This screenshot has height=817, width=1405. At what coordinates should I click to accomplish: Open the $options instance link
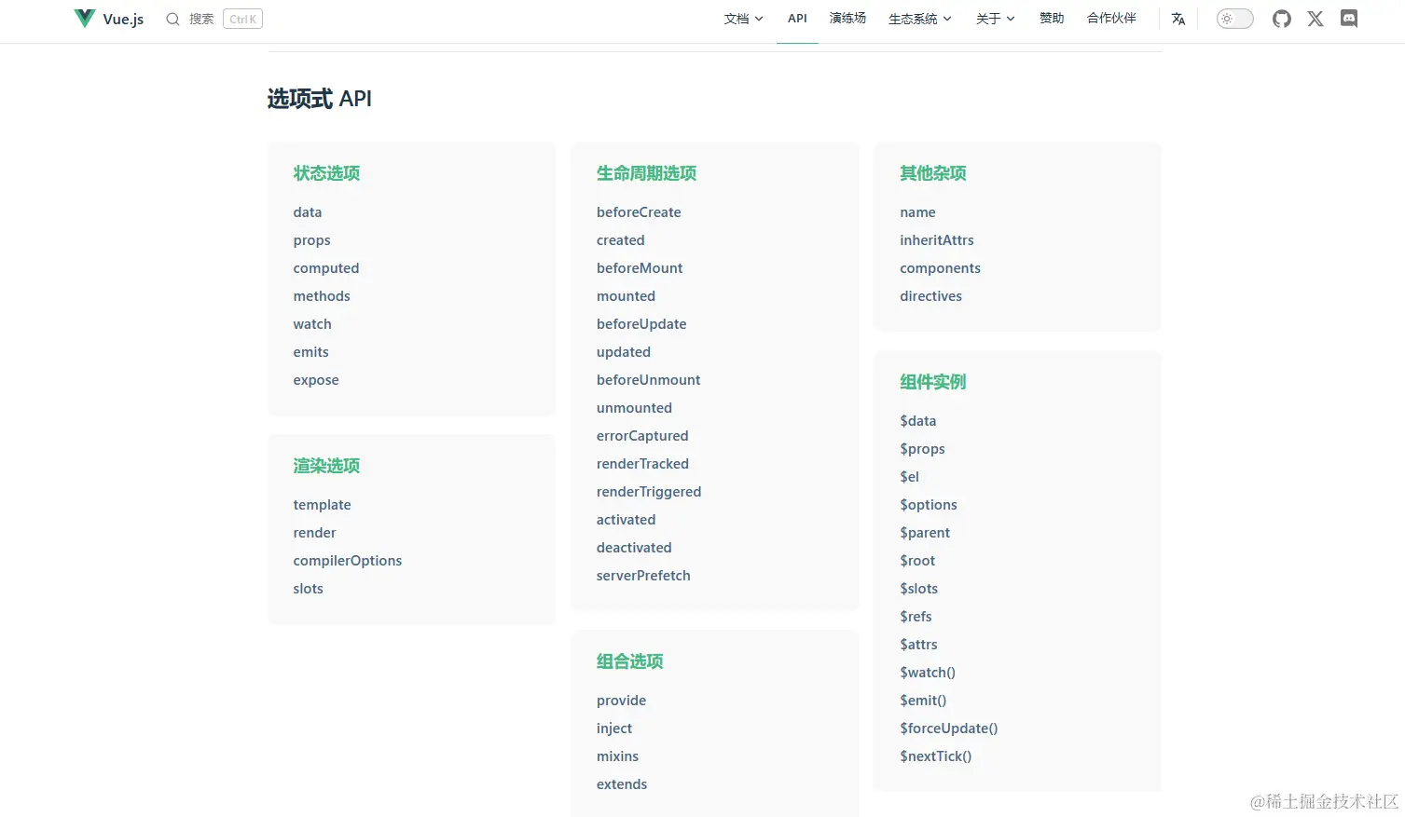[929, 505]
